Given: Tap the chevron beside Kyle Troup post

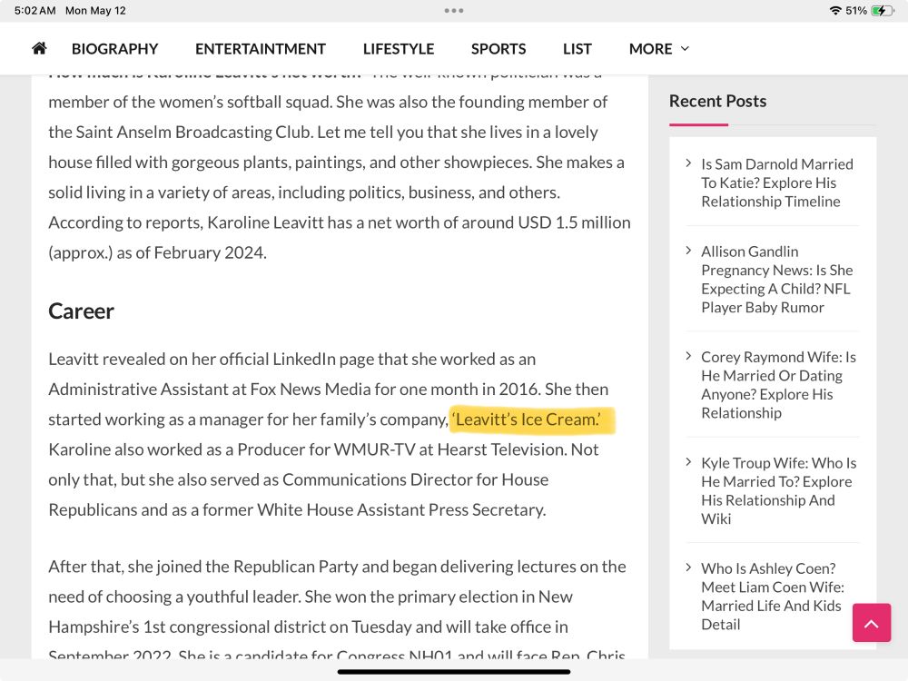Looking at the screenshot, I should (x=688, y=462).
